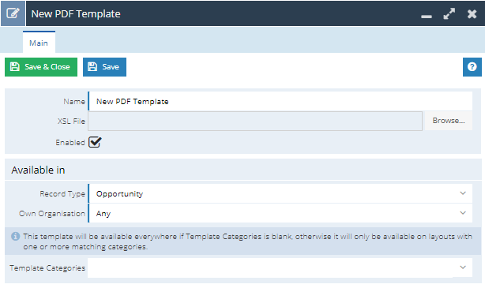Click the 'Record Type' label
Image resolution: width=485 pixels, height=288 pixels.
(62, 194)
